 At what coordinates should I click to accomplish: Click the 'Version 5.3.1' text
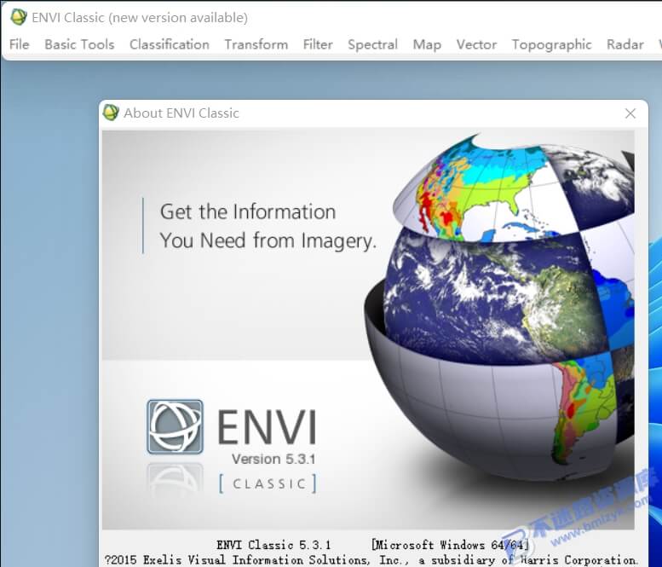coord(273,459)
